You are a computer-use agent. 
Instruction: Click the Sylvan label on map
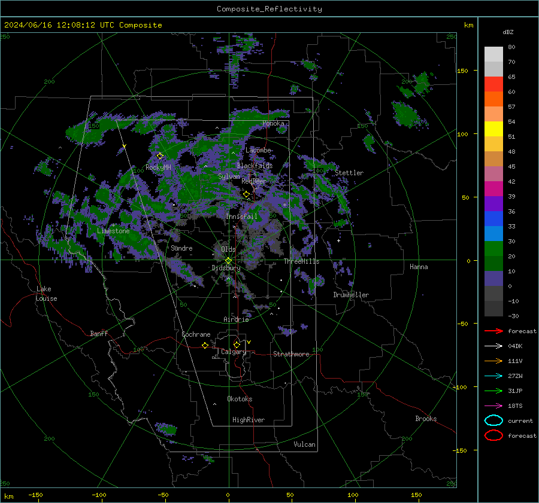229,176
